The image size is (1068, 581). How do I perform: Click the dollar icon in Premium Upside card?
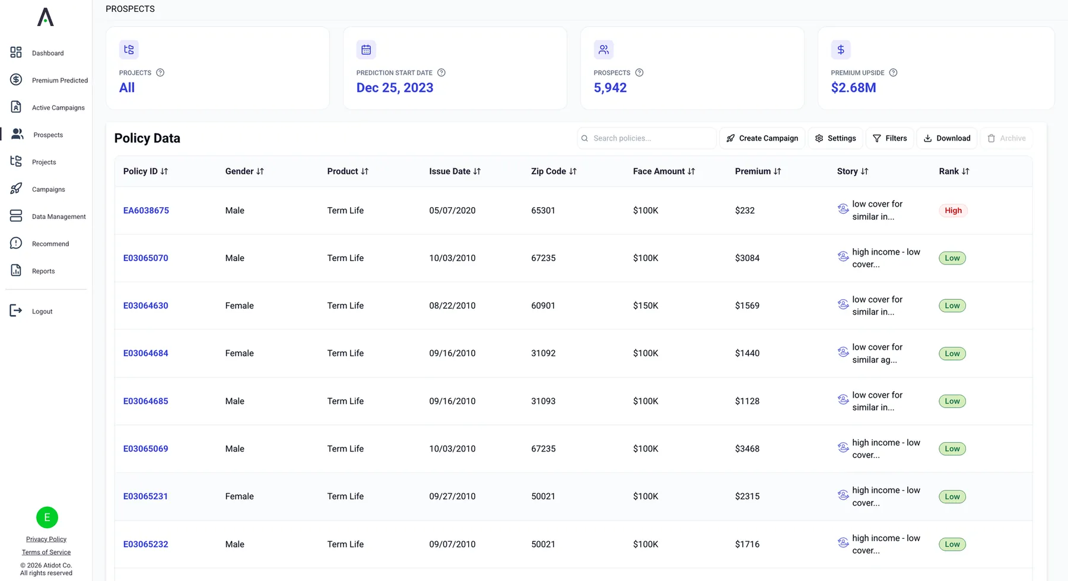coord(841,50)
